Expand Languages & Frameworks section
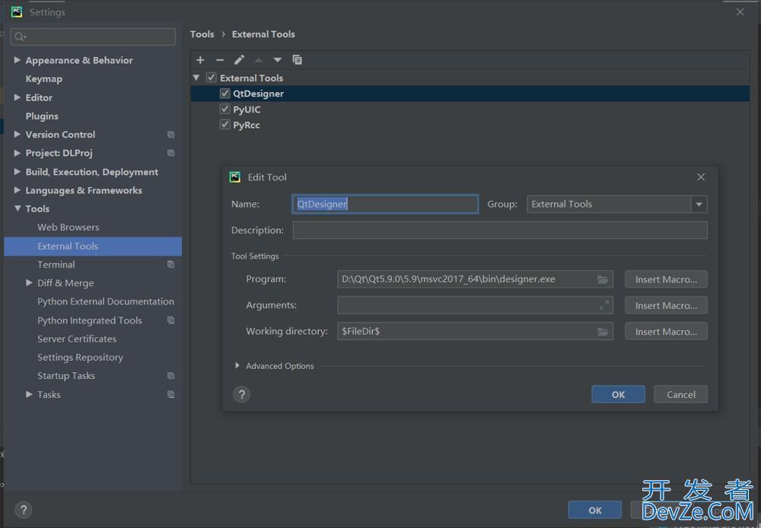The width and height of the screenshot is (761, 528). pos(17,189)
